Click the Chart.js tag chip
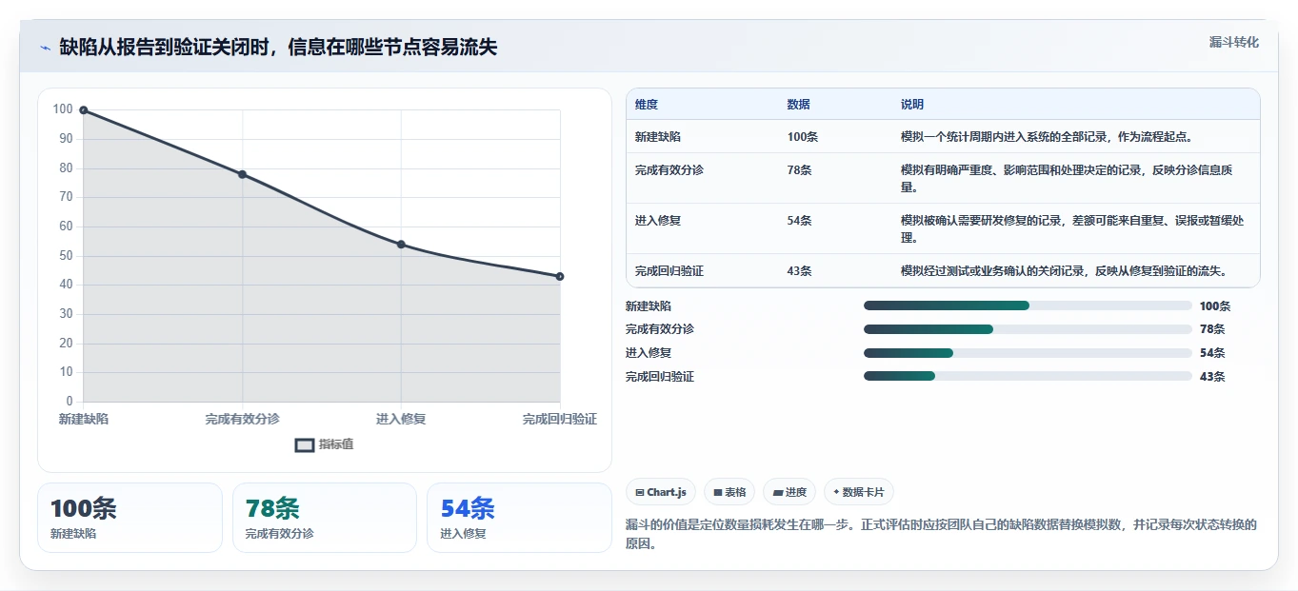This screenshot has width=1298, height=591. (661, 492)
